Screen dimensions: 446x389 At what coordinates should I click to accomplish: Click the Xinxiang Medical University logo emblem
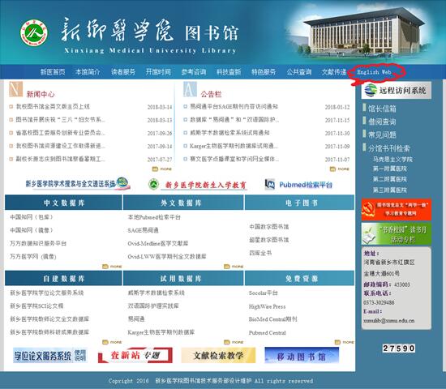pyautogui.click(x=34, y=33)
